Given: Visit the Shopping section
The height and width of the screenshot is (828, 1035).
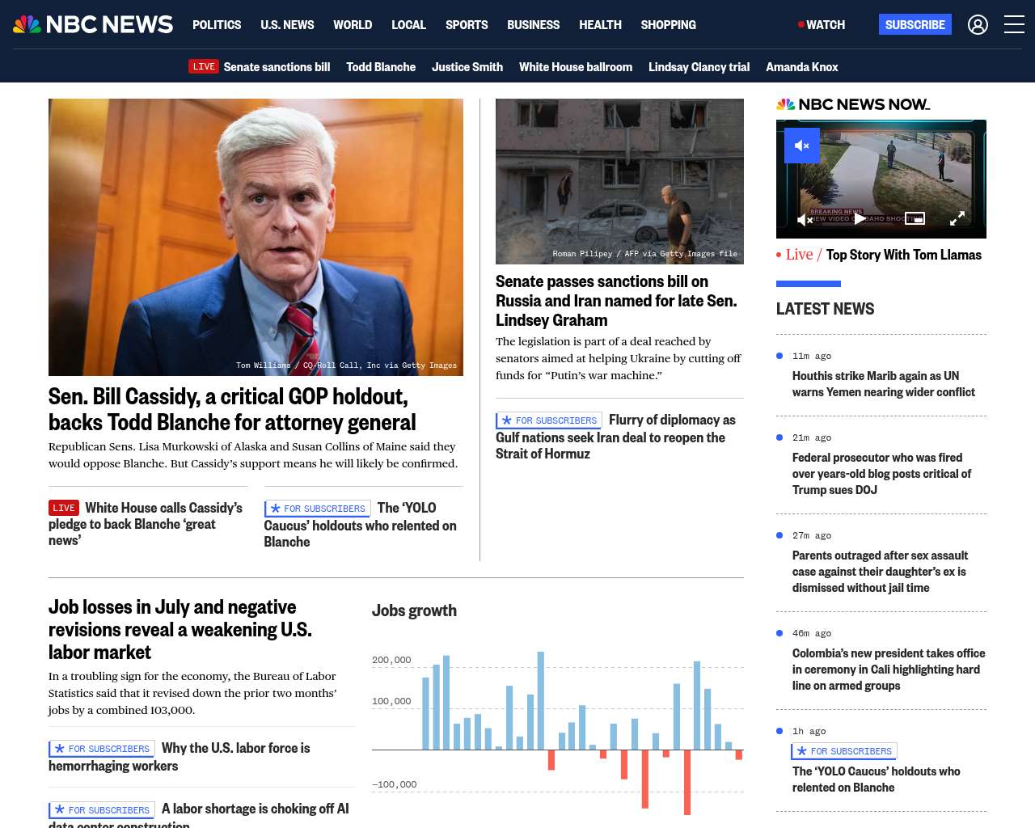Looking at the screenshot, I should coord(668,25).
